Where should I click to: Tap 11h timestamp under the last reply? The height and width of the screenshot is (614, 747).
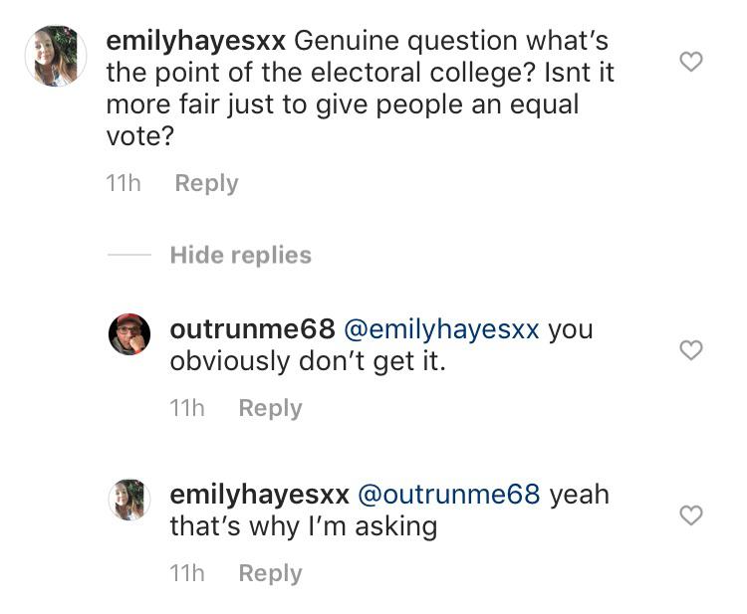(x=187, y=573)
